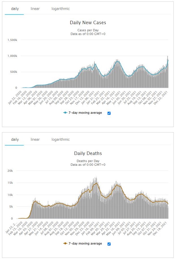Viewport: 176px width, 259px height.
Task: Uncheck the deaths 7-day moving average checkbox
Action: point(109,244)
